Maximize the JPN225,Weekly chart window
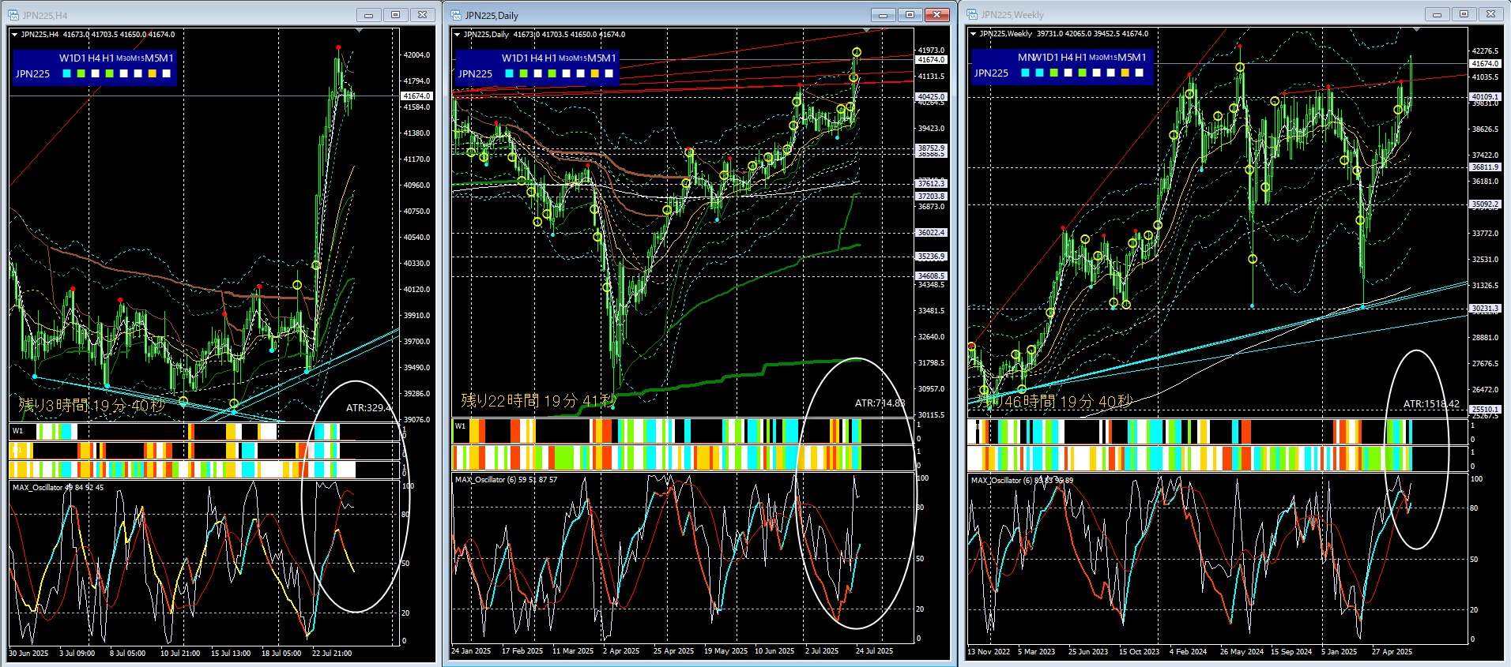 [x=1464, y=14]
